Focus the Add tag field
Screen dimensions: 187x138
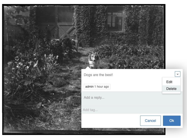132,110
